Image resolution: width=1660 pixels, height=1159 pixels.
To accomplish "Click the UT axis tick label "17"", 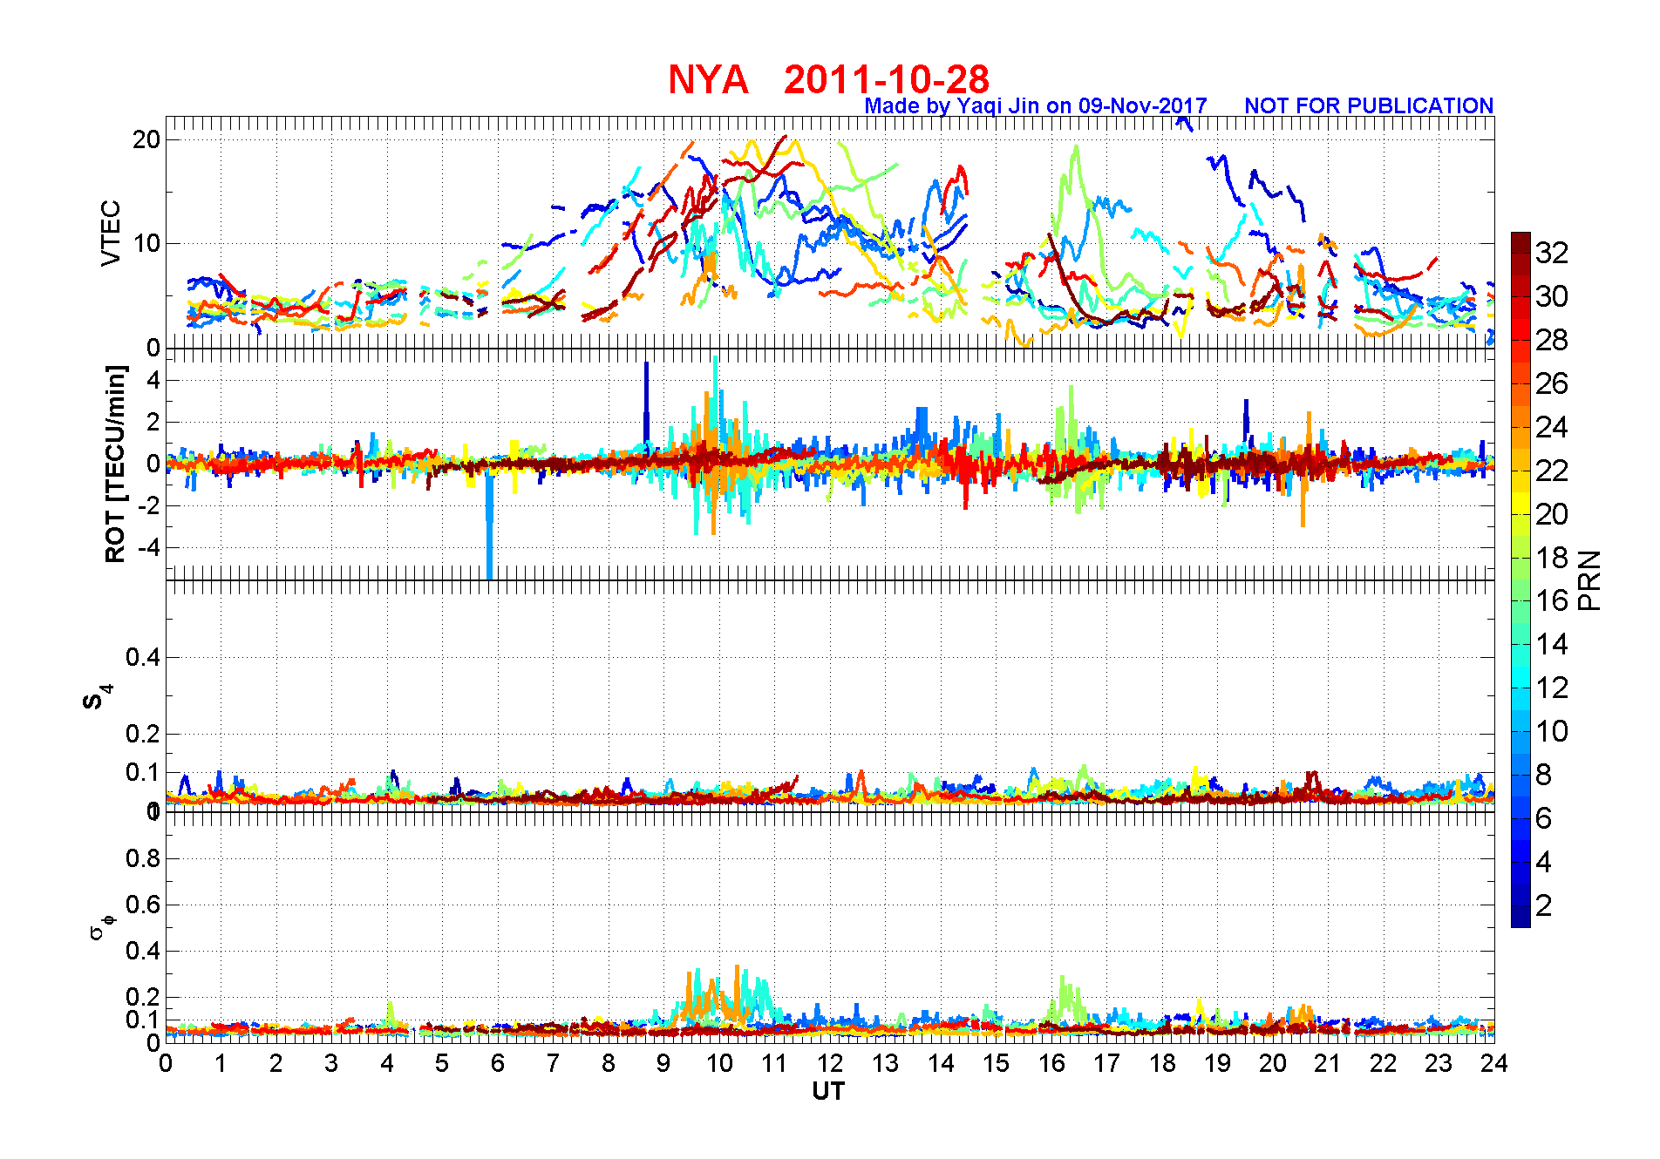I will tap(1106, 1063).
